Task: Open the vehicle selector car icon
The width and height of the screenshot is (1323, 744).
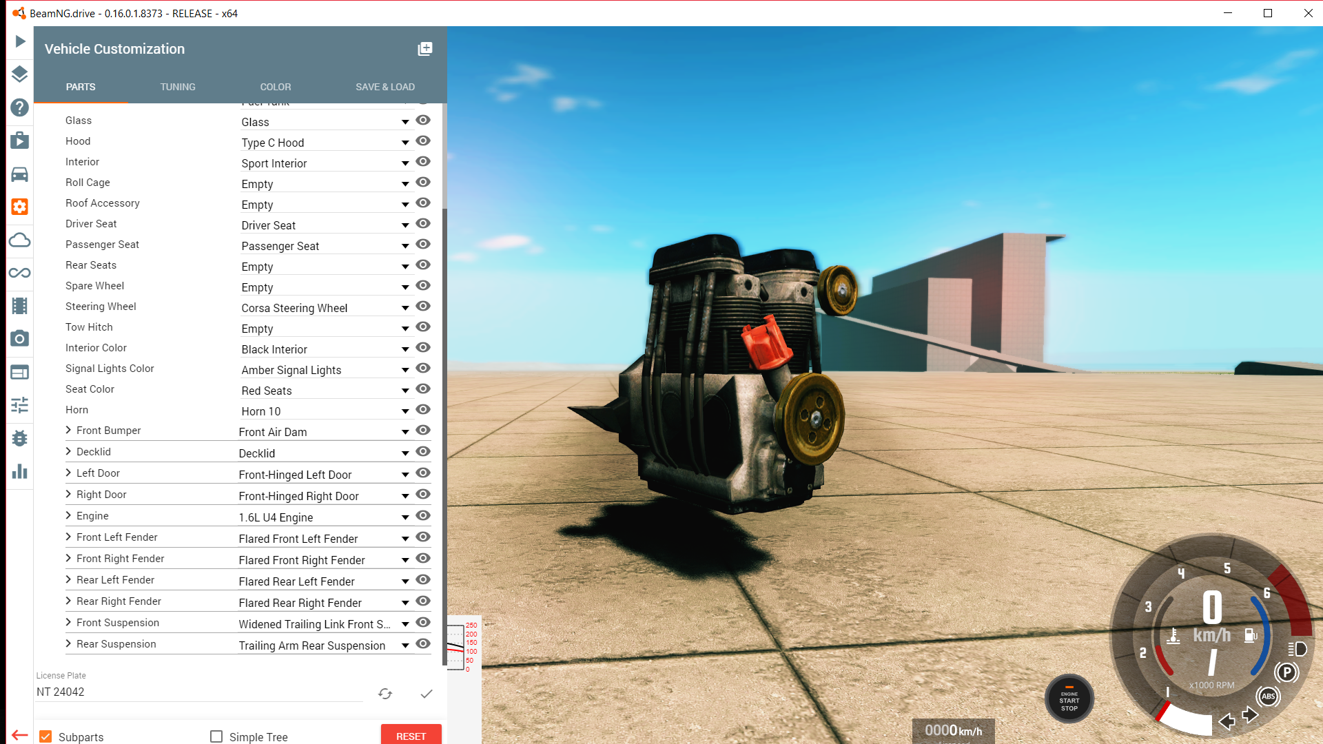Action: [20, 174]
